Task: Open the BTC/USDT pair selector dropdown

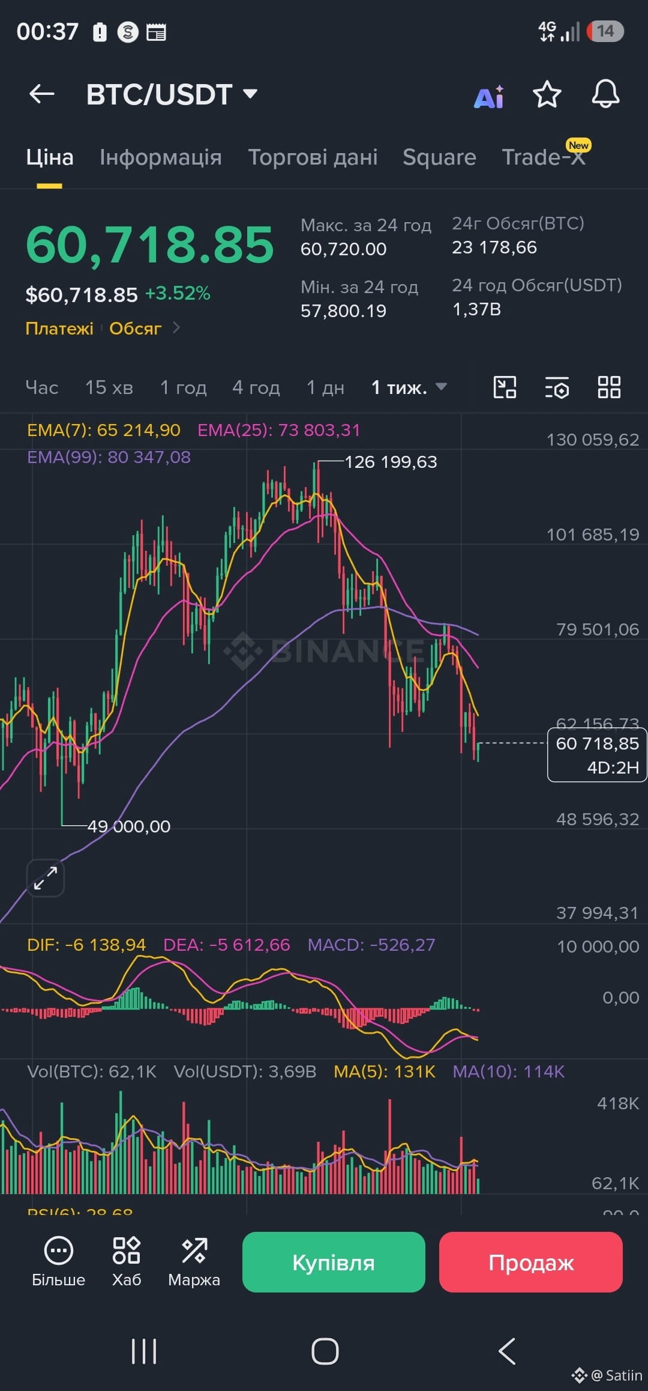Action: pos(172,94)
